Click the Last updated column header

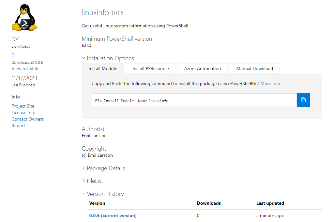click(x=270, y=203)
